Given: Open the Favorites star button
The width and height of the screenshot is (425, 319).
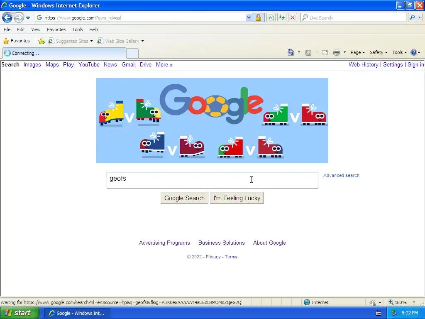Looking at the screenshot, I should pyautogui.click(x=16, y=41).
